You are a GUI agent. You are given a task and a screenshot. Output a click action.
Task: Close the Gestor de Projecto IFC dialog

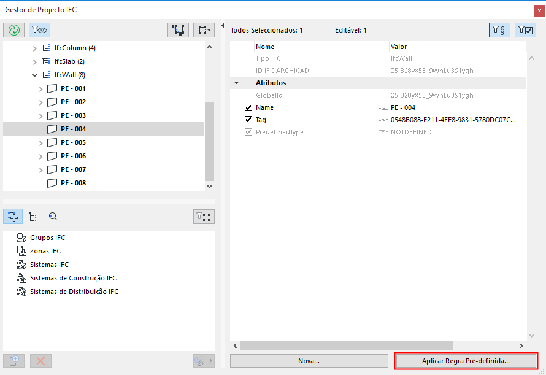coord(539,10)
